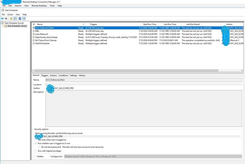This screenshot has height=164, width=245.
Task: Expand the Task Scheduler Library tree node
Action: point(2,26)
